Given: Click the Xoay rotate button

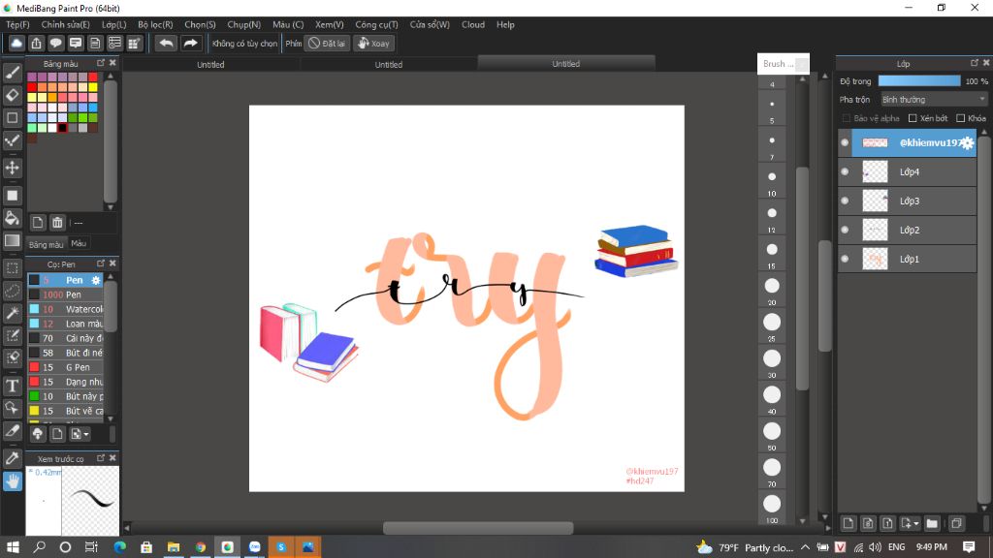Looking at the screenshot, I should tap(373, 43).
